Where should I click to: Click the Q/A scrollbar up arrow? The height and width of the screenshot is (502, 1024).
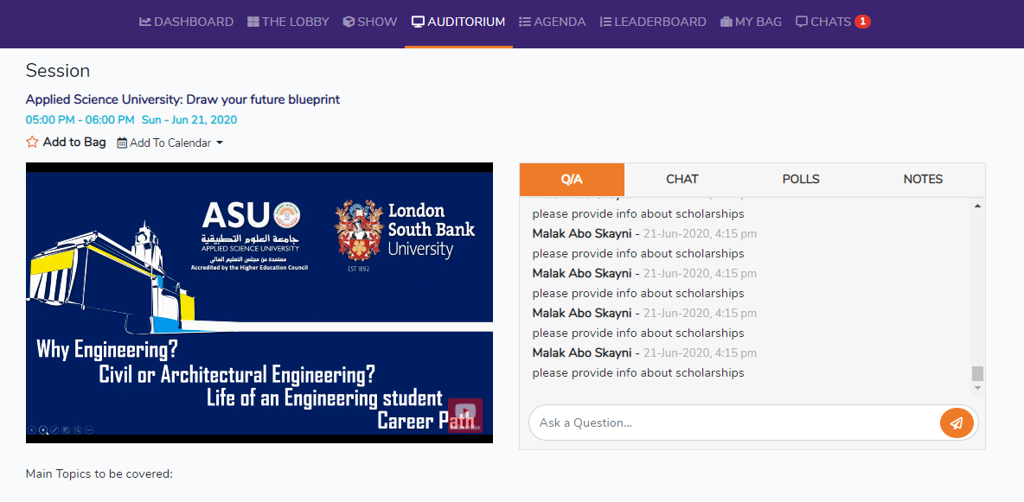(977, 206)
